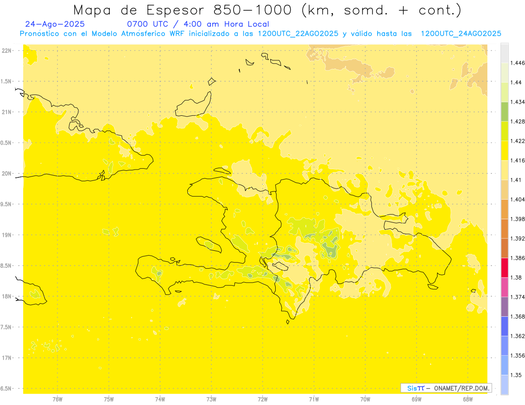Click the "8.5N" latitude label

tap(7, 266)
